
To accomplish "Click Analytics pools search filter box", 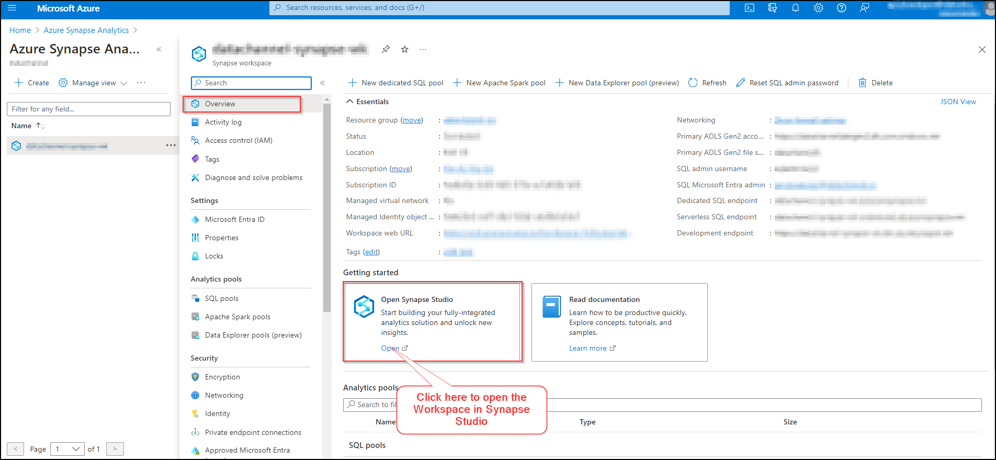I will point(662,405).
